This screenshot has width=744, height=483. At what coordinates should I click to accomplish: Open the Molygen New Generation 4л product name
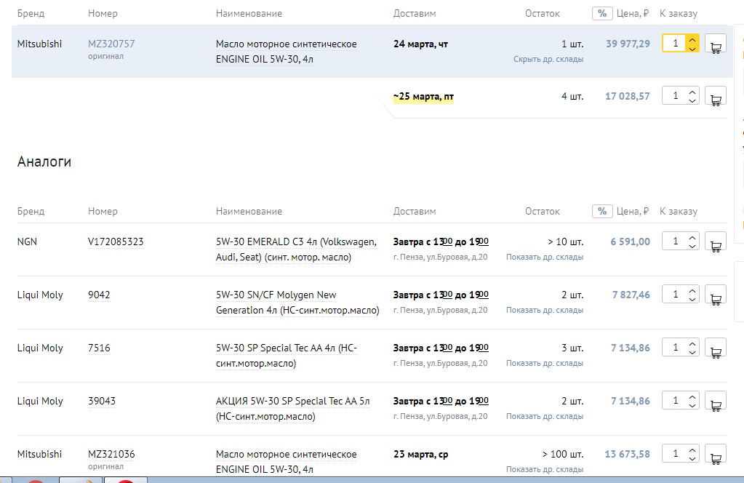(x=297, y=303)
